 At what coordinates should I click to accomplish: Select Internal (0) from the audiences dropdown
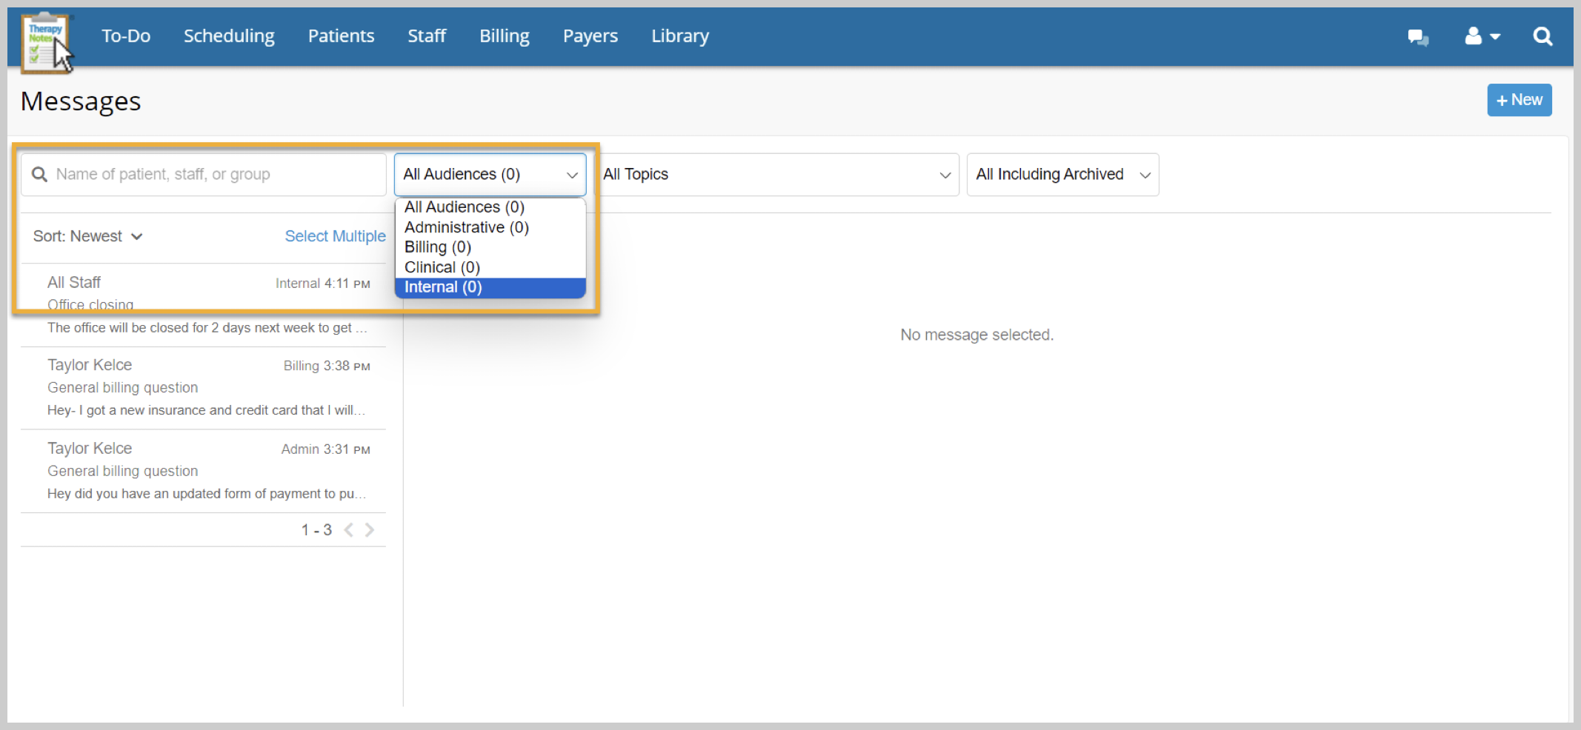442,287
